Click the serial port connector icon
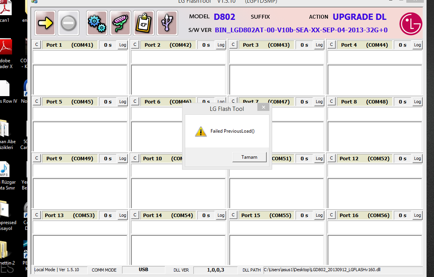The height and width of the screenshot is (277, 434). pos(120,23)
